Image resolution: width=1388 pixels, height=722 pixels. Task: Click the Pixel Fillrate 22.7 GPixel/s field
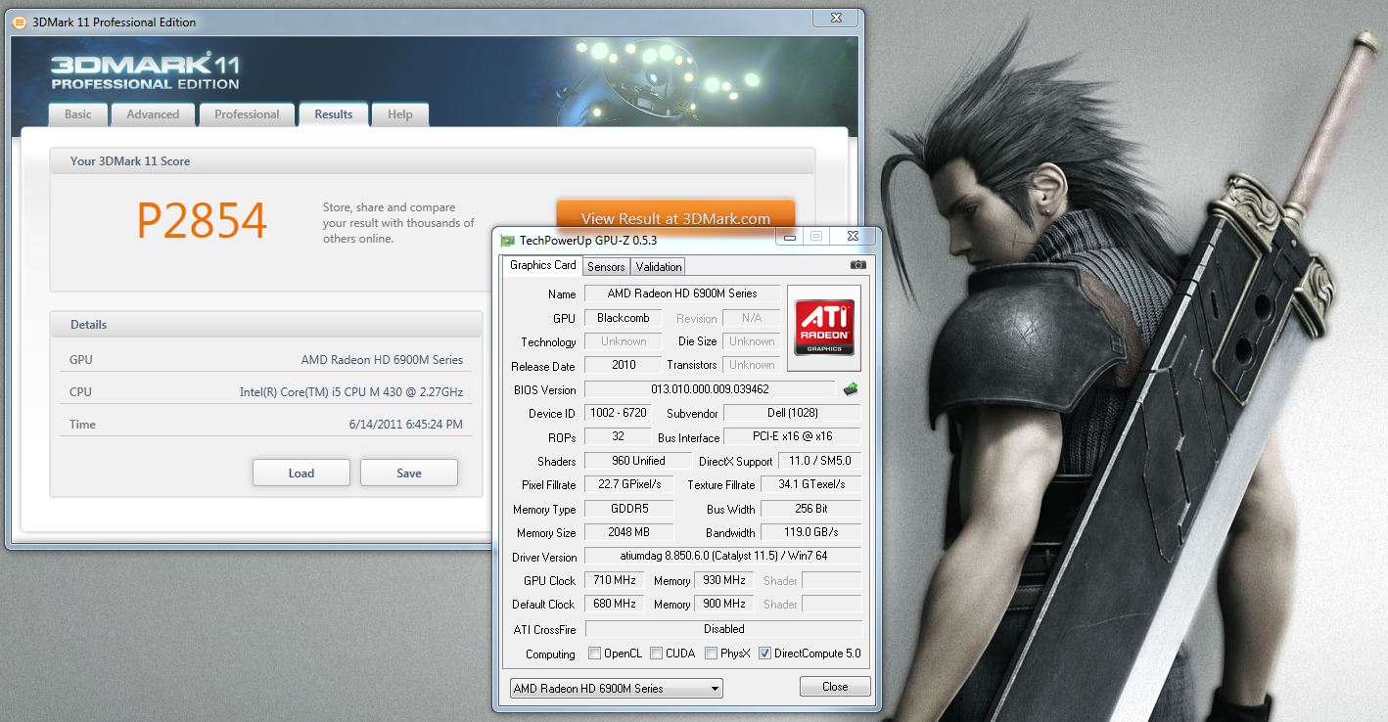pos(628,484)
